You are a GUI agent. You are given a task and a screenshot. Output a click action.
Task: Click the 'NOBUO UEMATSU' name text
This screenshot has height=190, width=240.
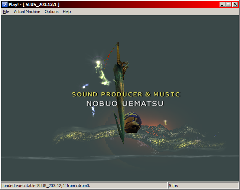[125, 104]
